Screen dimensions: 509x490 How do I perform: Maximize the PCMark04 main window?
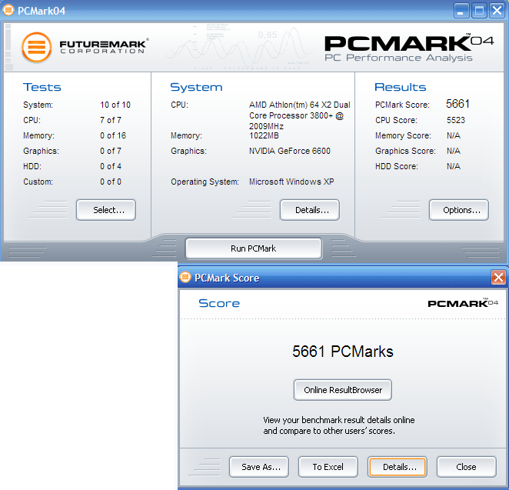[479, 11]
